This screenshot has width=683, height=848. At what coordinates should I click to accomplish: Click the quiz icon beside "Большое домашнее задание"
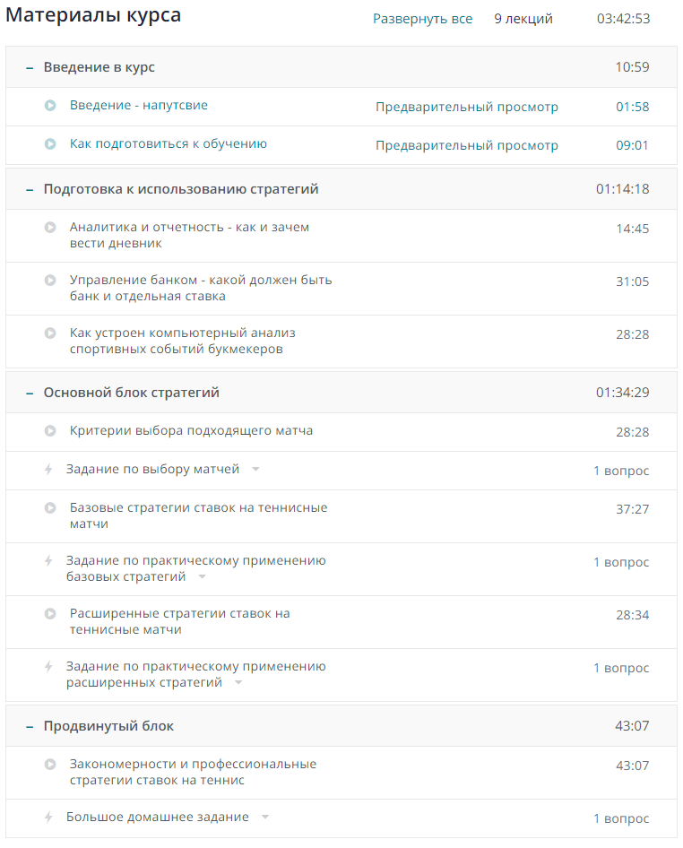pyautogui.click(x=50, y=817)
